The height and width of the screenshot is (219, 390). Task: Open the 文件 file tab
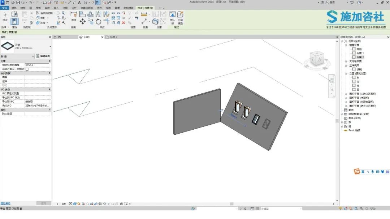pos(4,8)
